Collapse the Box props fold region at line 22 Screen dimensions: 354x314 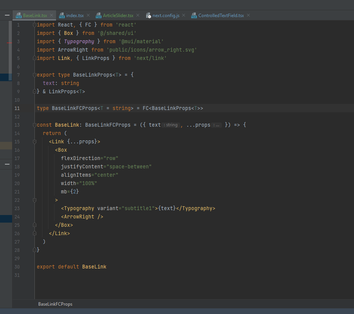[x=34, y=199]
